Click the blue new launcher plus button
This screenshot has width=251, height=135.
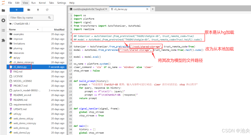coord(16,10)
